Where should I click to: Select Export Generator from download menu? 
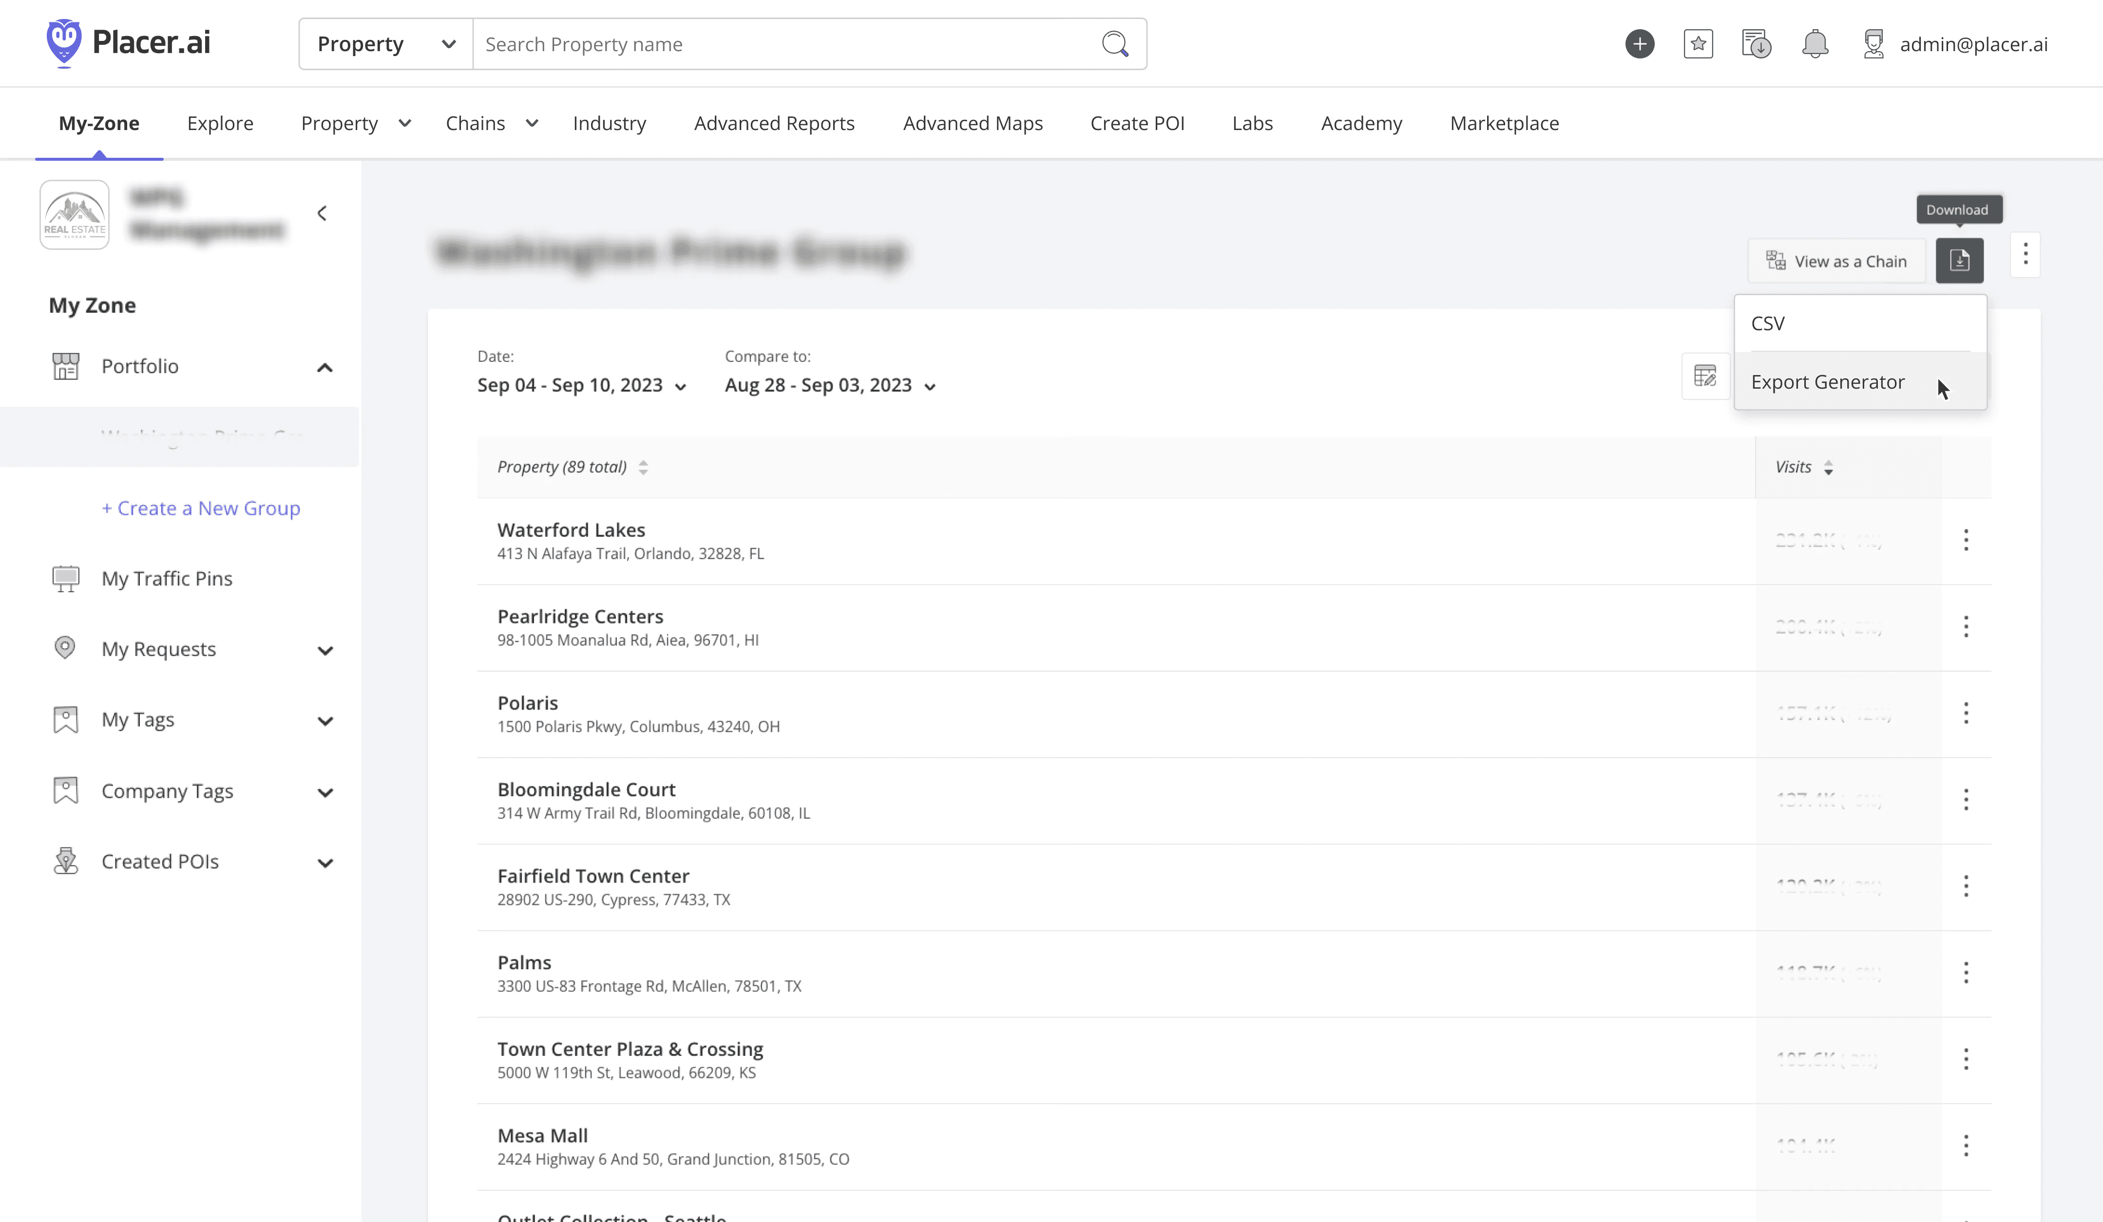[1827, 382]
